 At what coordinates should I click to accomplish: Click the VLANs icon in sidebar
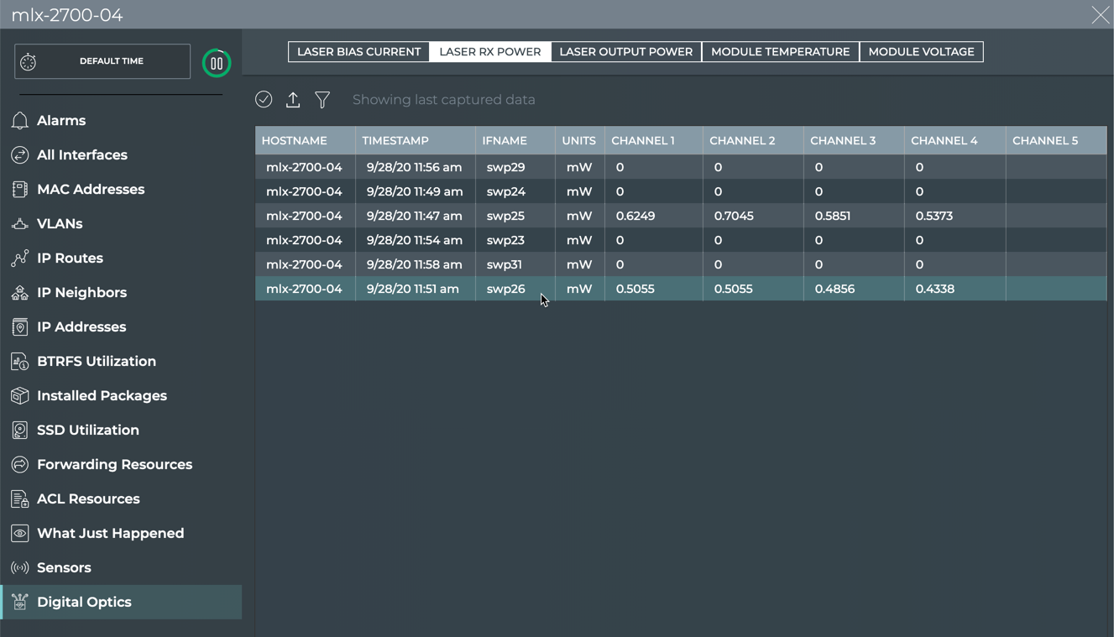[x=20, y=224]
